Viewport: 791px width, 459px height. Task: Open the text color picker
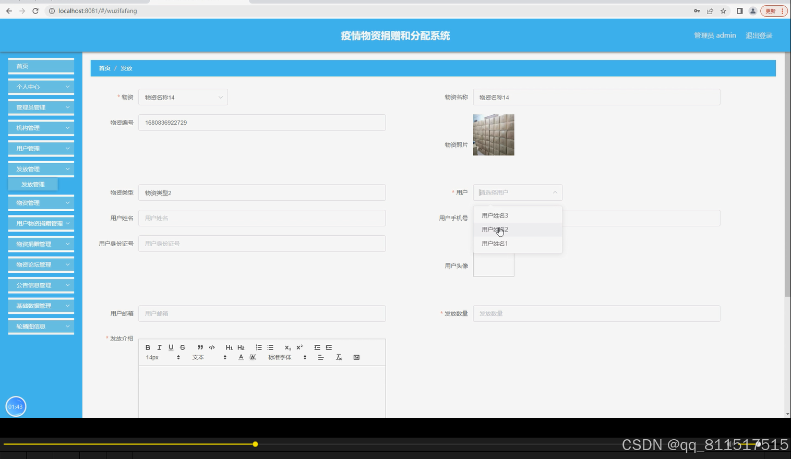point(241,357)
